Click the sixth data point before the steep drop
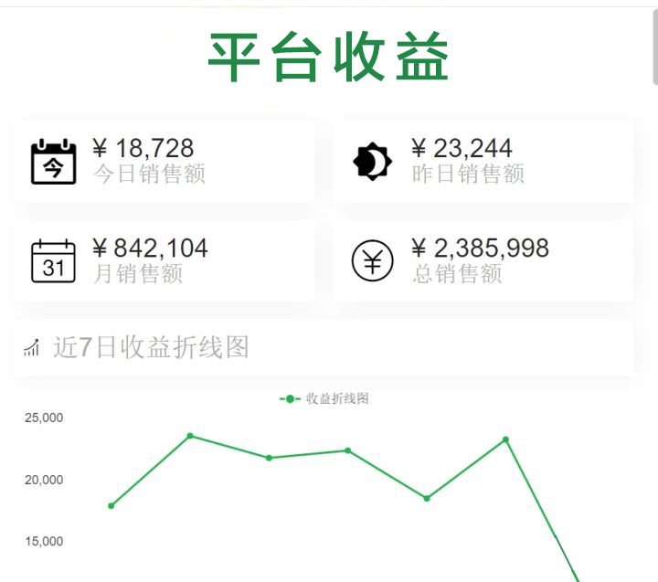658x582 pixels. 505,439
